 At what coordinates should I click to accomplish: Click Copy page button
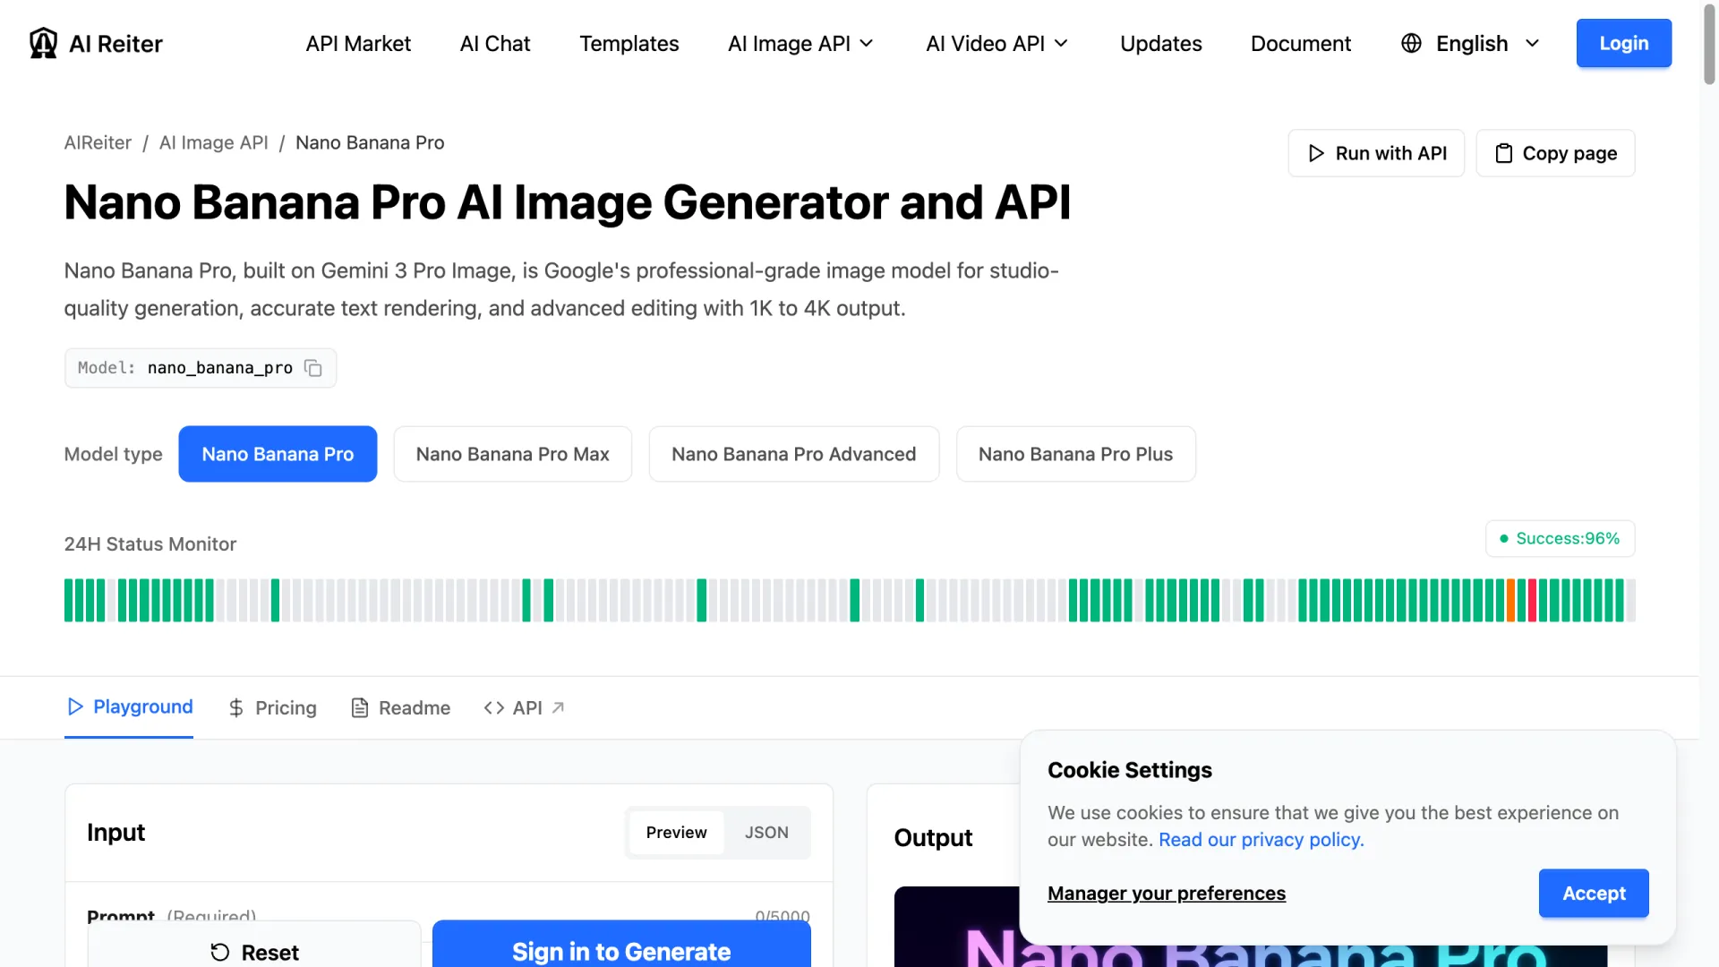pyautogui.click(x=1556, y=153)
